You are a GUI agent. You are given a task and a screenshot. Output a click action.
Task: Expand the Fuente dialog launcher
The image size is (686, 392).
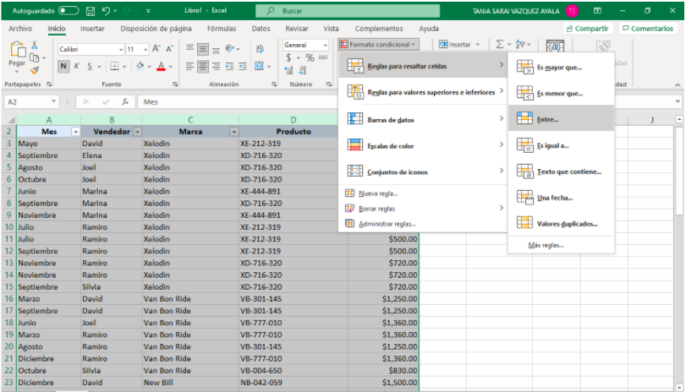point(175,84)
